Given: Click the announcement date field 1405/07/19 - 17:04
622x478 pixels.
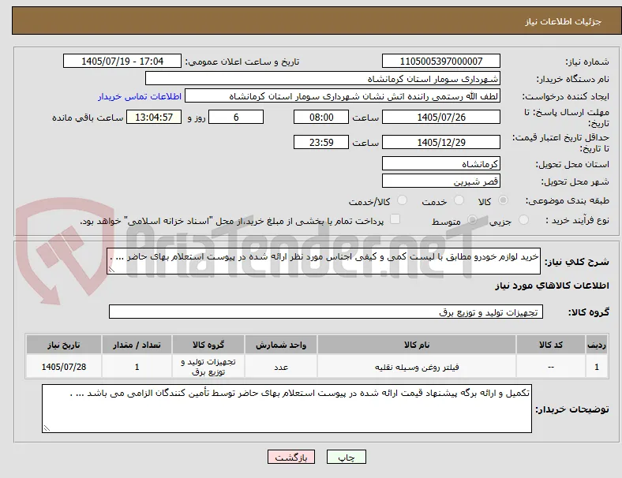Looking at the screenshot, I should [x=122, y=61].
